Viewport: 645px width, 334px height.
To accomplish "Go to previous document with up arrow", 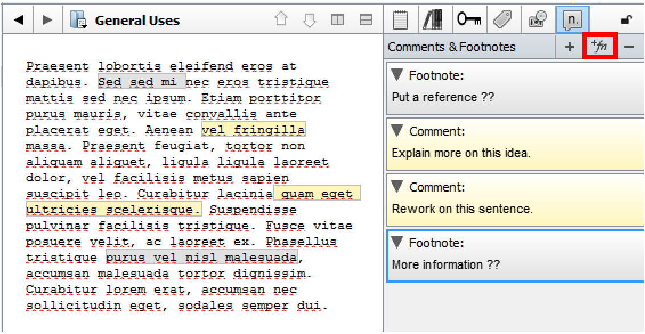I will (281, 20).
